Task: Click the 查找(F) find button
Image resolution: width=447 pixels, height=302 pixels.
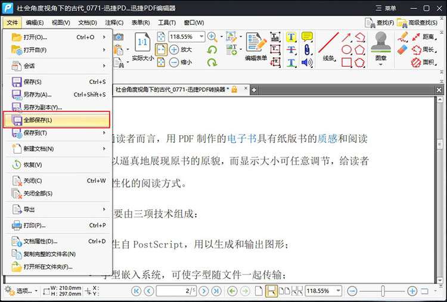Action: (380, 23)
